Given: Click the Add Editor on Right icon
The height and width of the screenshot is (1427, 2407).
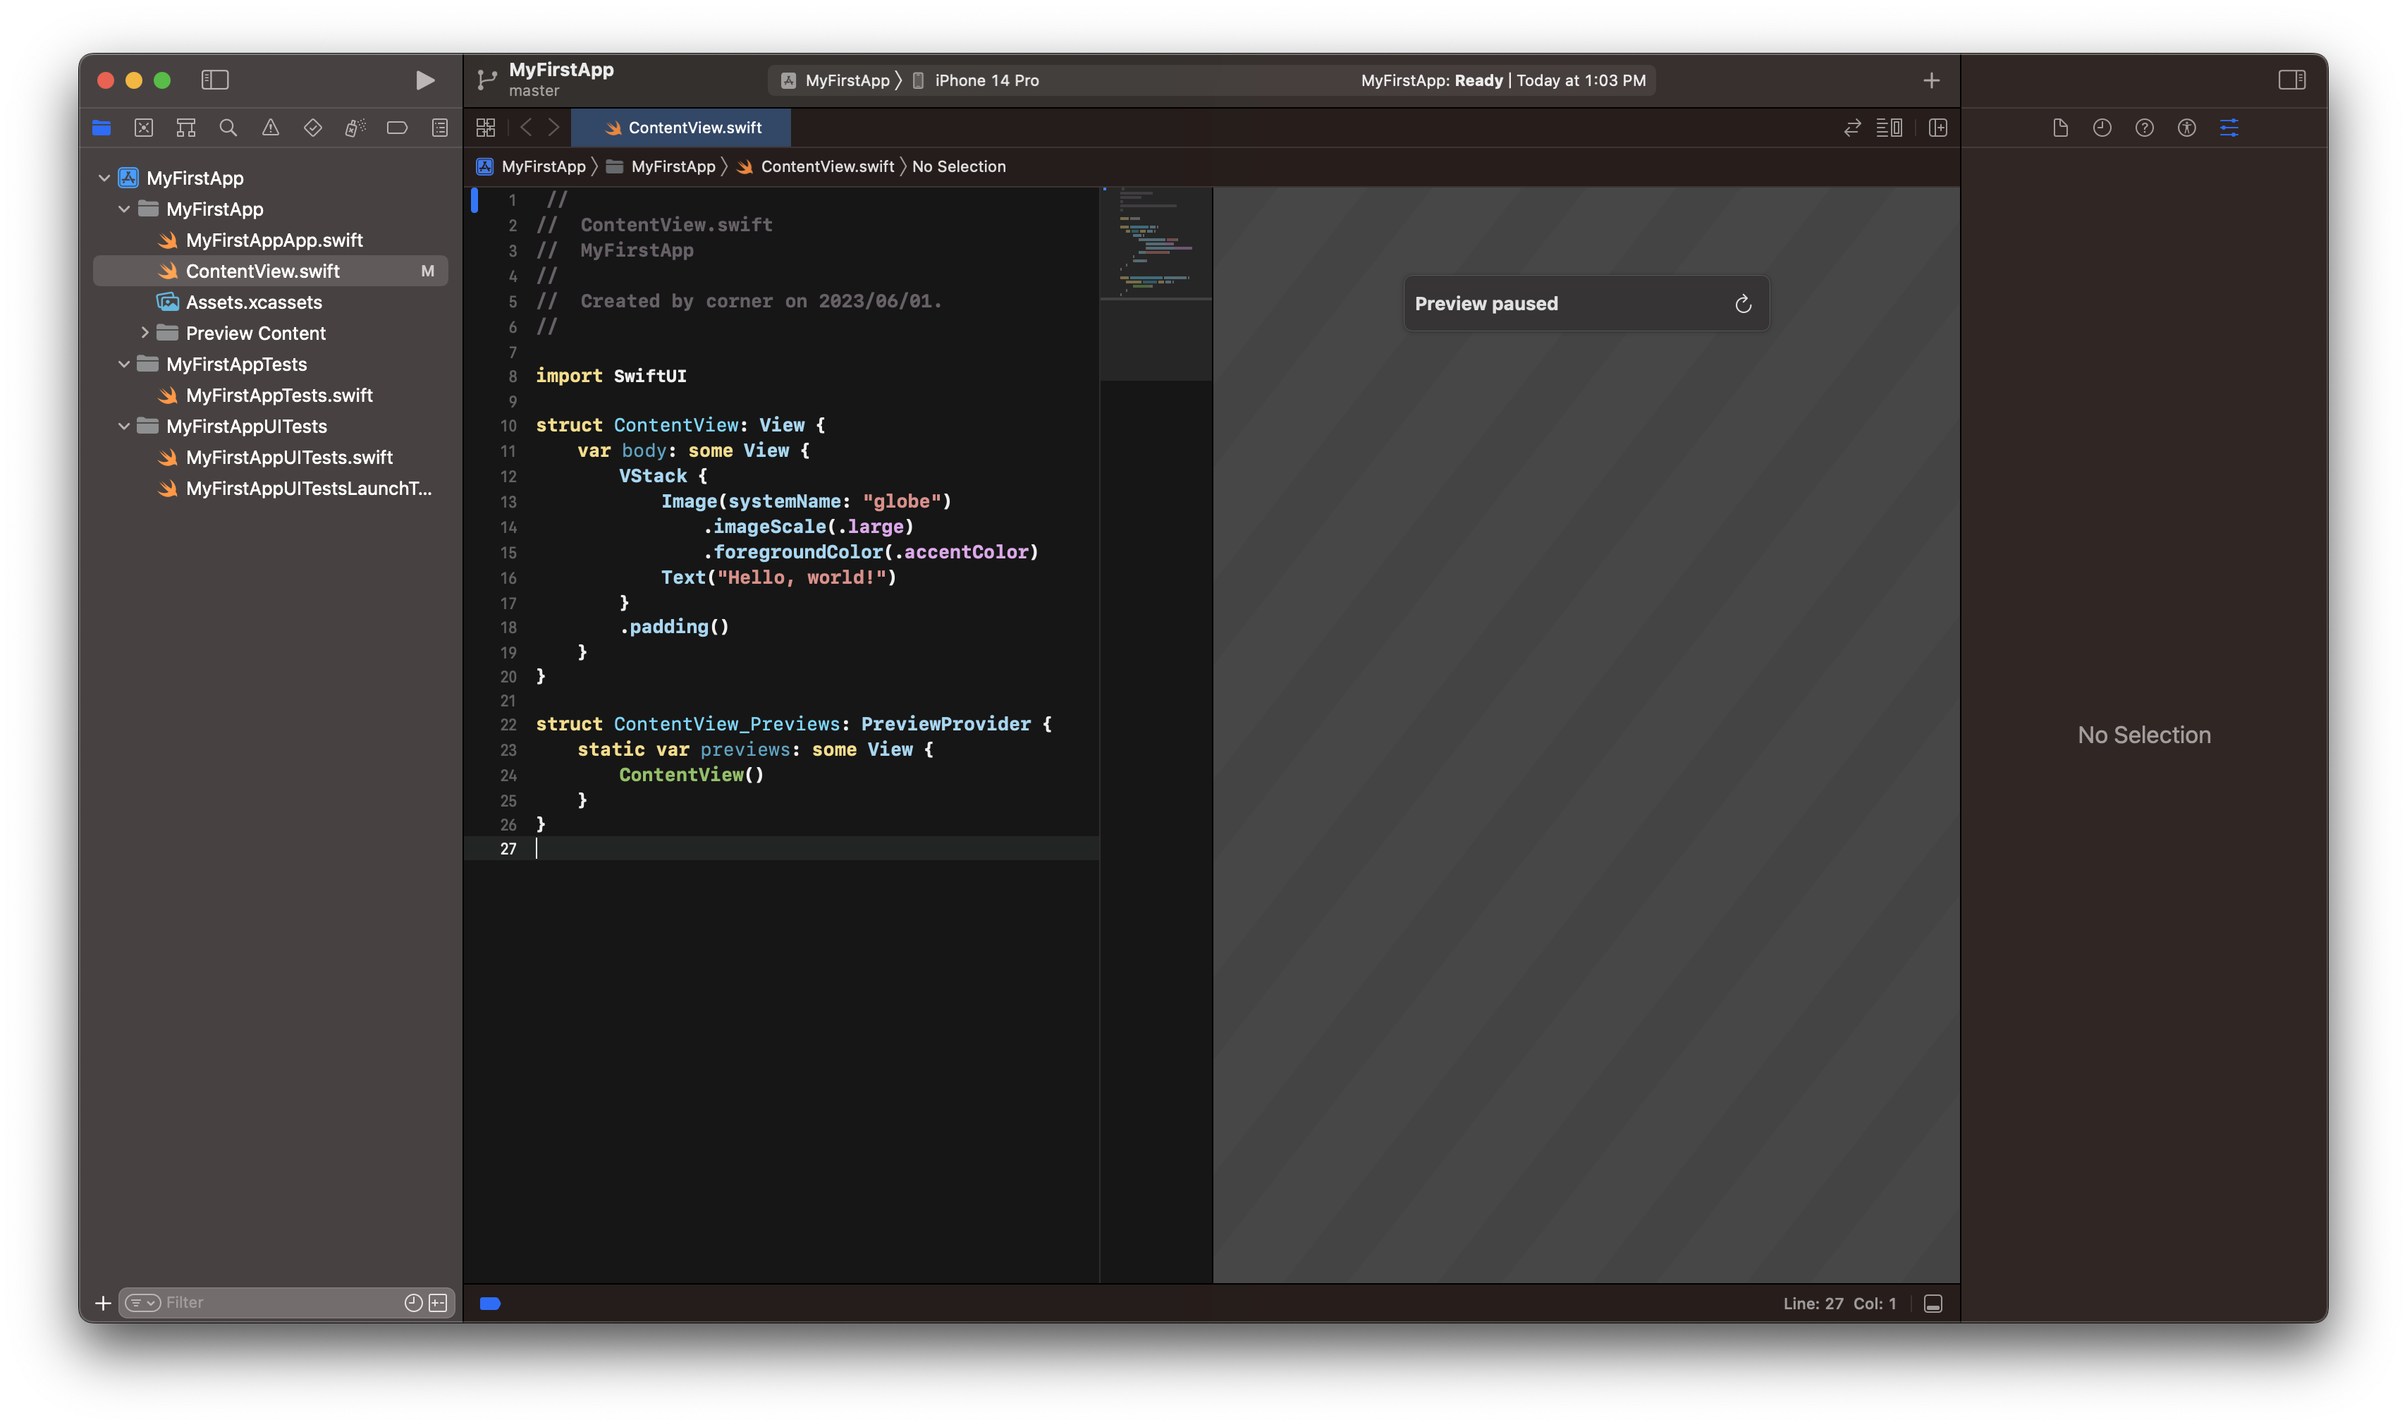Looking at the screenshot, I should pos(1937,128).
